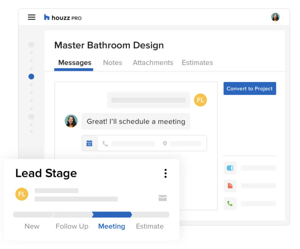The width and height of the screenshot is (300, 249).
Task: Click the Convert to Project button
Action: pos(249,88)
